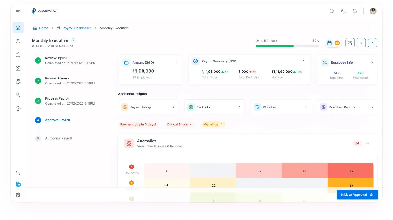Expand the Arrears (SGD) card arrow

(x=176, y=62)
